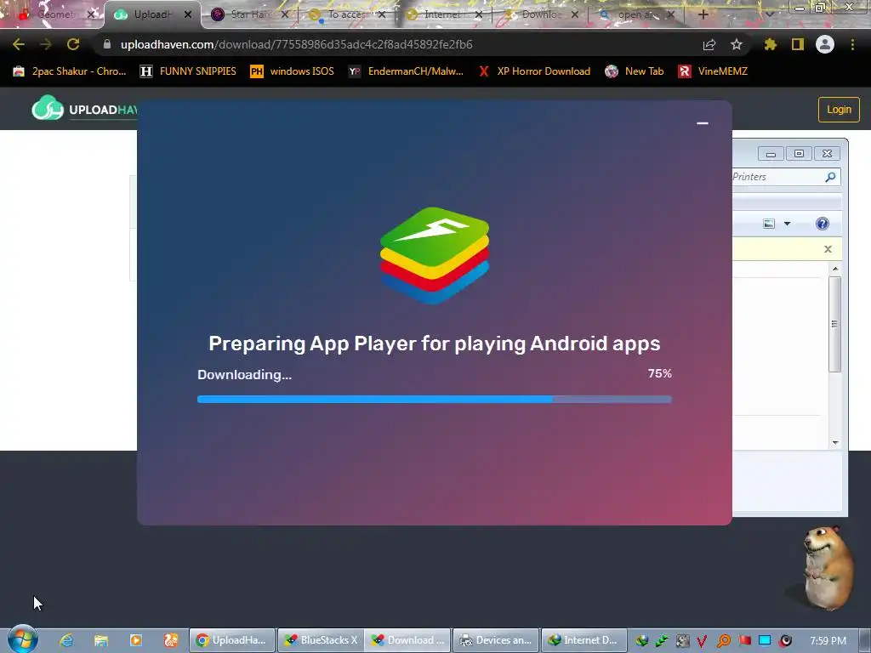
Task: Open Windows Media Player on the taskbar
Action: pyautogui.click(x=135, y=640)
